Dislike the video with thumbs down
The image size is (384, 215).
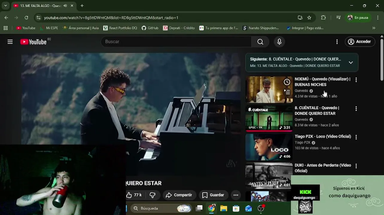coord(153,195)
